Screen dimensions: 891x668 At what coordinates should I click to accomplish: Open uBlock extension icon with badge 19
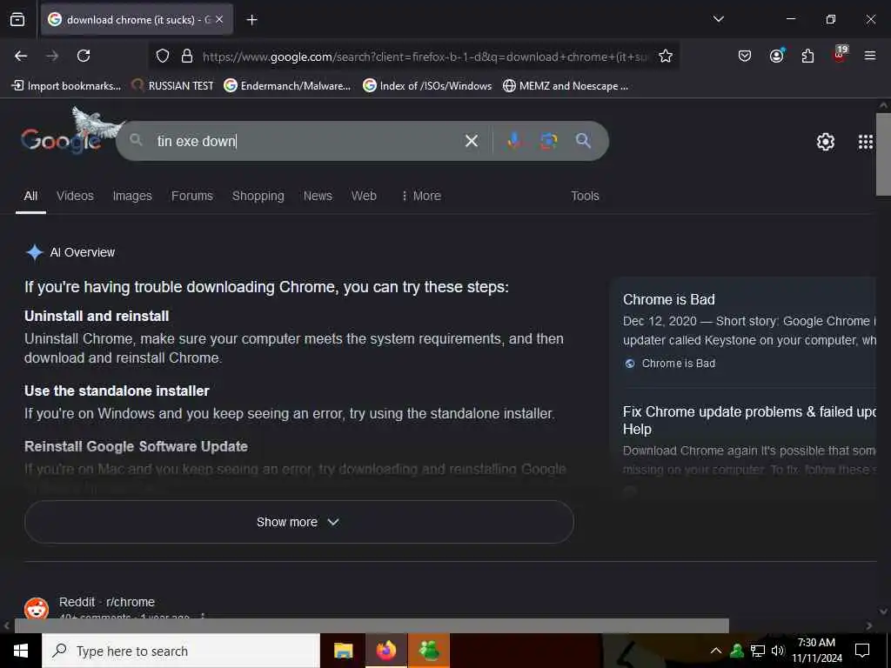[840, 55]
